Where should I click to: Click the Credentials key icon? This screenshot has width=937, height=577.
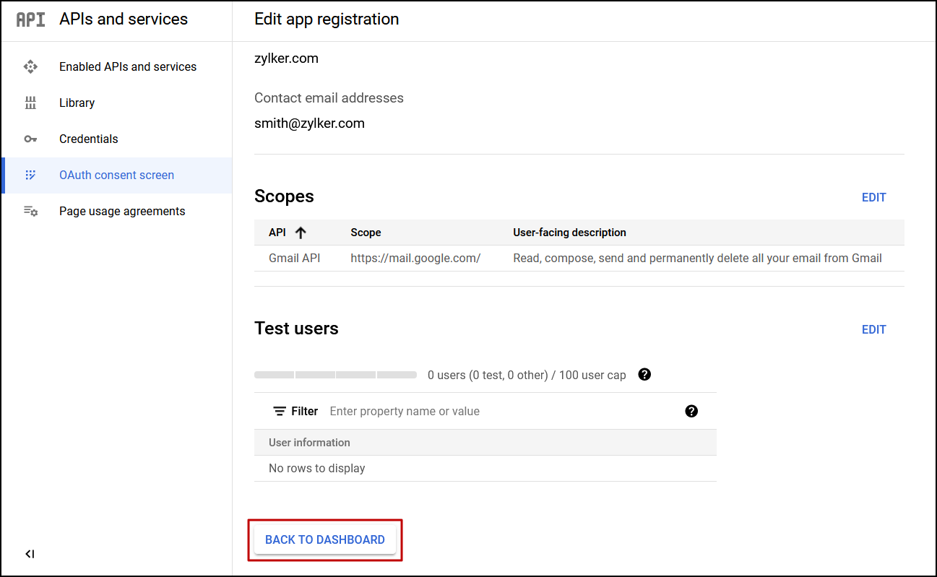pos(30,139)
